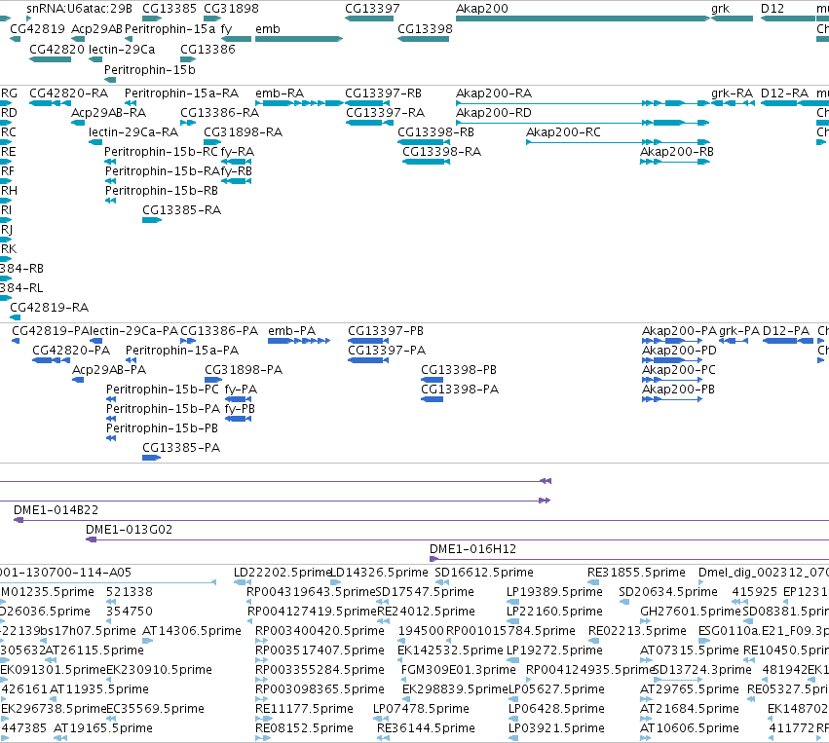The width and height of the screenshot is (829, 743).
Task: Click the fy-PB protein label
Action: pyautogui.click(x=240, y=409)
